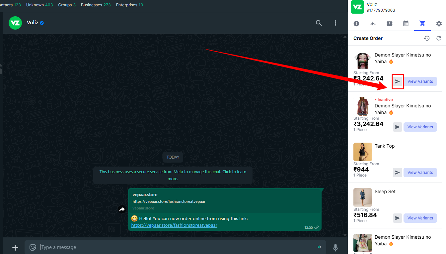
Task: Click the Create Order heading
Action: [x=368, y=38]
